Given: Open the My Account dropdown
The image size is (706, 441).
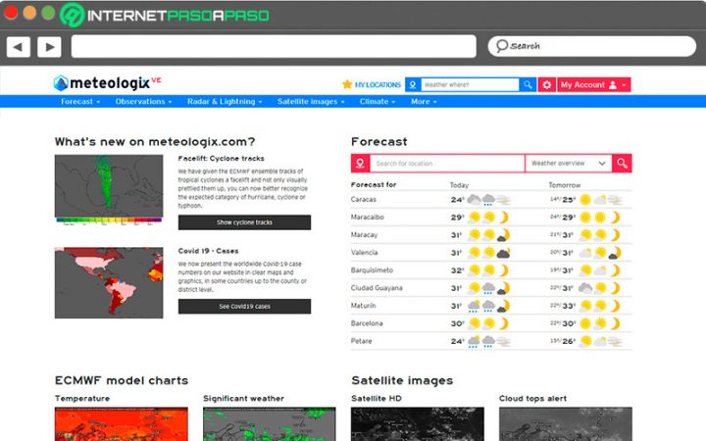Looking at the screenshot, I should (x=594, y=84).
